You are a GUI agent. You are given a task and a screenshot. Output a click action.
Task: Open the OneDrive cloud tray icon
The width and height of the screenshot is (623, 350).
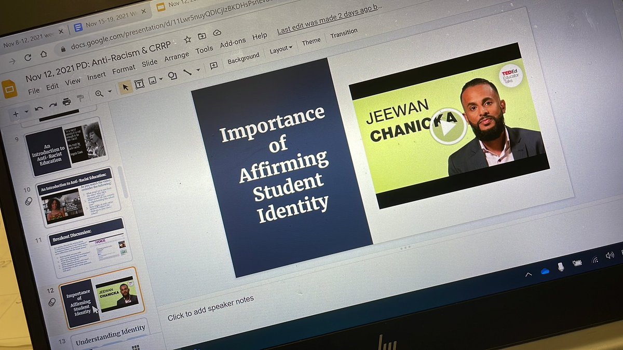coord(545,271)
